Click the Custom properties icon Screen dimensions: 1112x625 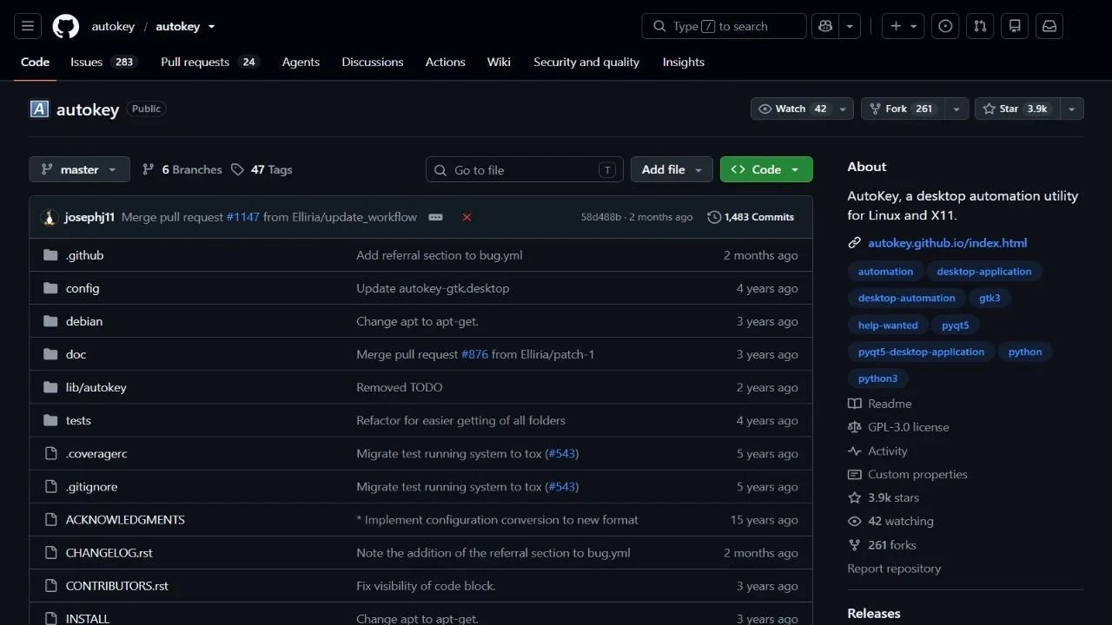pyautogui.click(x=855, y=474)
